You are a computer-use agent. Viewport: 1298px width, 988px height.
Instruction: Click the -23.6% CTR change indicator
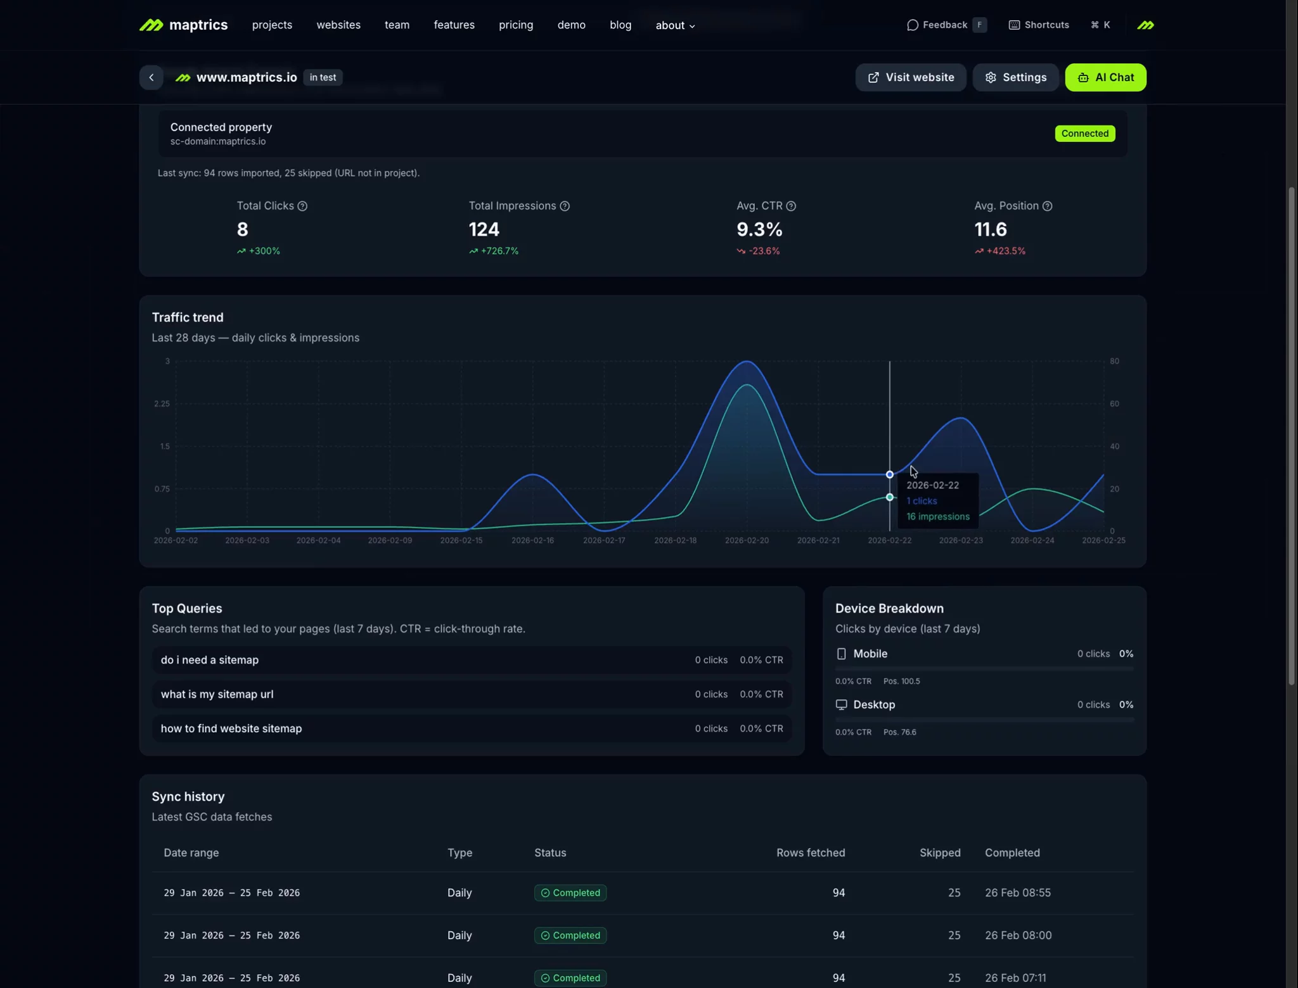pos(758,251)
